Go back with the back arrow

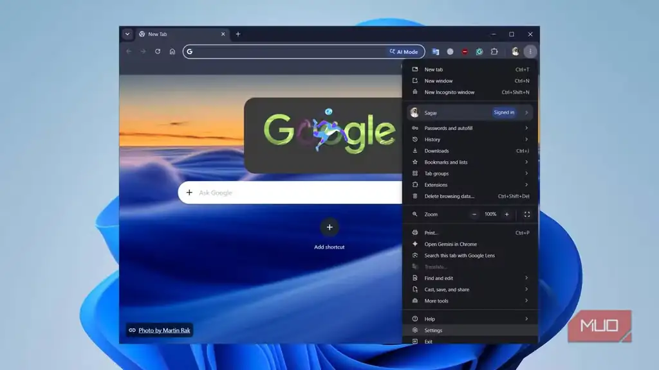[129, 51]
